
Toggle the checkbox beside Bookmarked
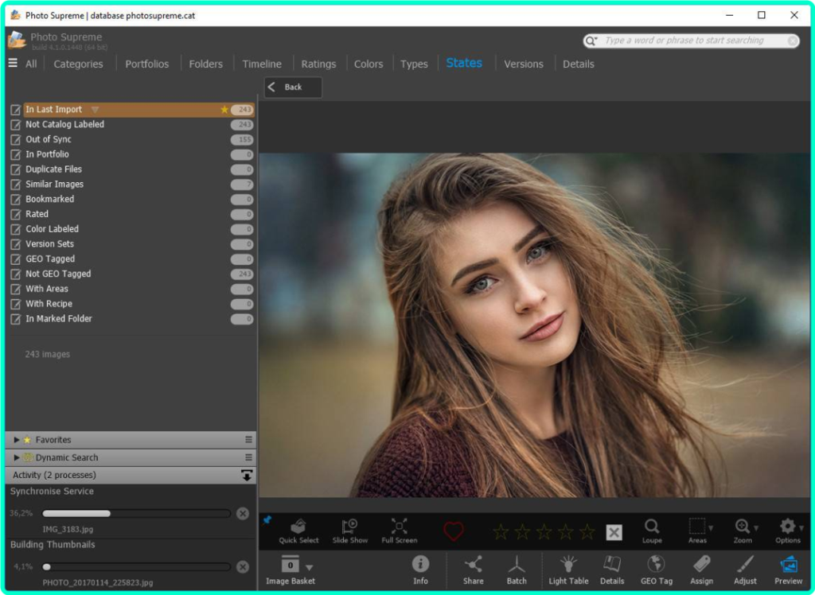click(x=15, y=200)
